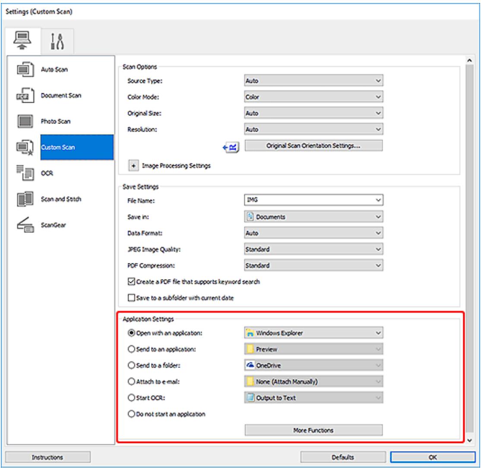The height and width of the screenshot is (468, 481).
Task: Check Save to a subfolder with current date
Action: [132, 298]
